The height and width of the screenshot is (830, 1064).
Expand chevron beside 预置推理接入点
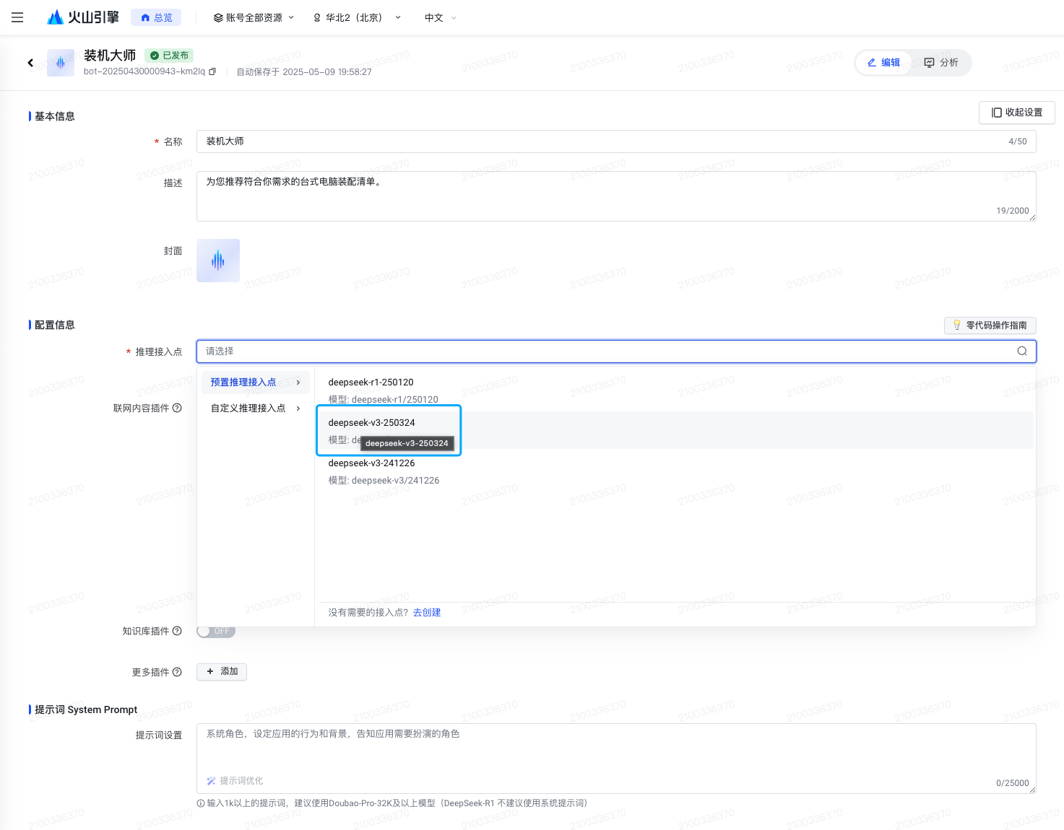(x=298, y=383)
